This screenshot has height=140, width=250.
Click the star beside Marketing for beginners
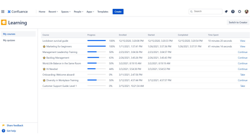click(x=44, y=46)
